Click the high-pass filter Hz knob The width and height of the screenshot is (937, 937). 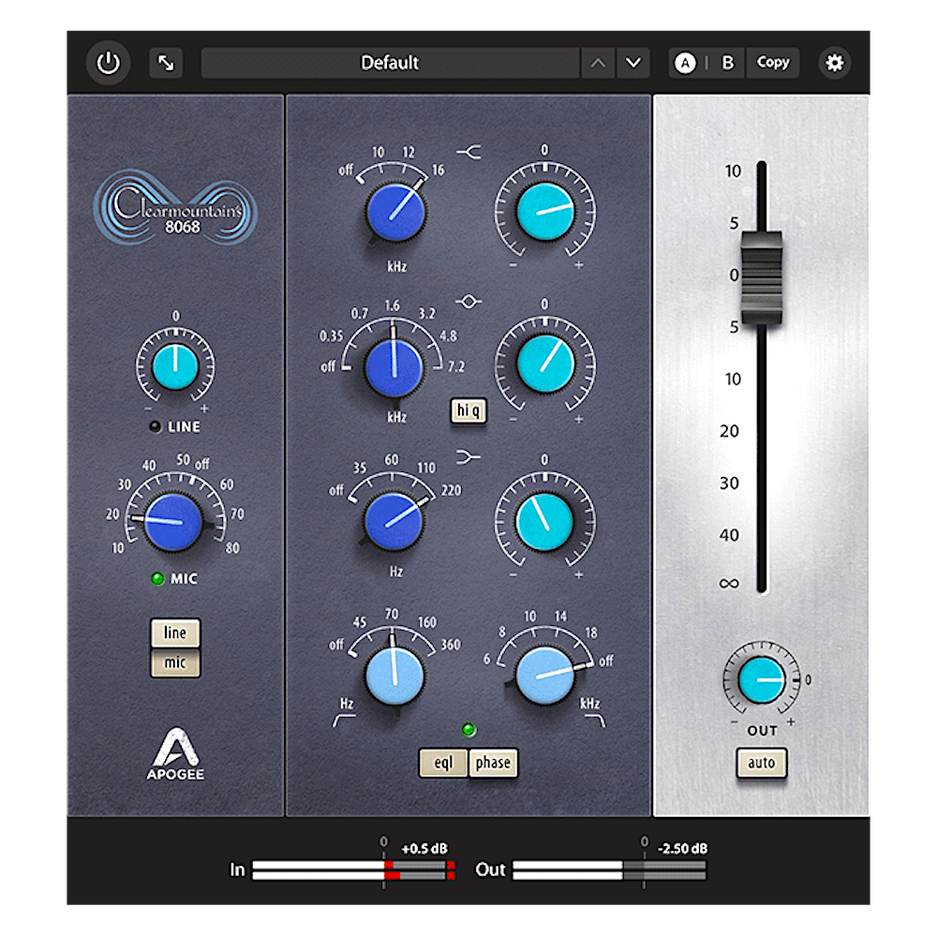(394, 676)
